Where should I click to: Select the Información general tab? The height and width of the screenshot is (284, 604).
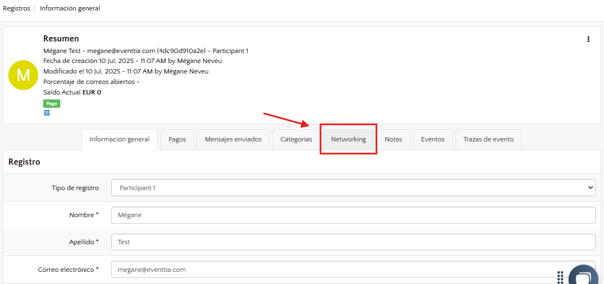tap(120, 139)
